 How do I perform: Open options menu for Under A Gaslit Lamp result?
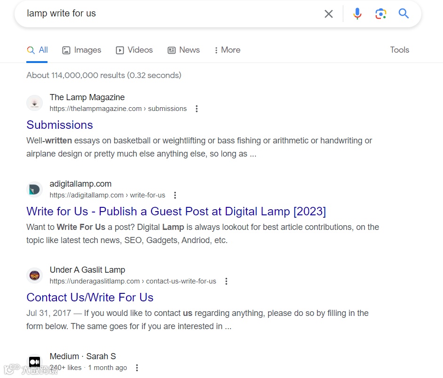click(x=226, y=281)
